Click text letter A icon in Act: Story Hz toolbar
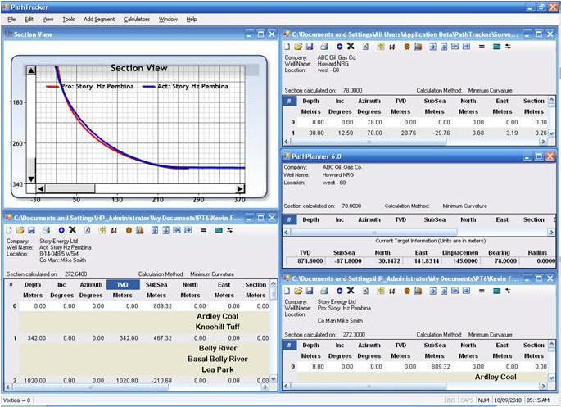Image resolution: width=561 pixels, height=407 pixels. [88, 230]
